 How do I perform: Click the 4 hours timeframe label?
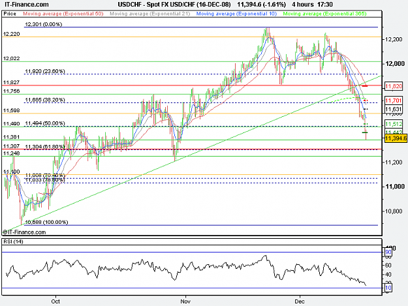click(303, 5)
